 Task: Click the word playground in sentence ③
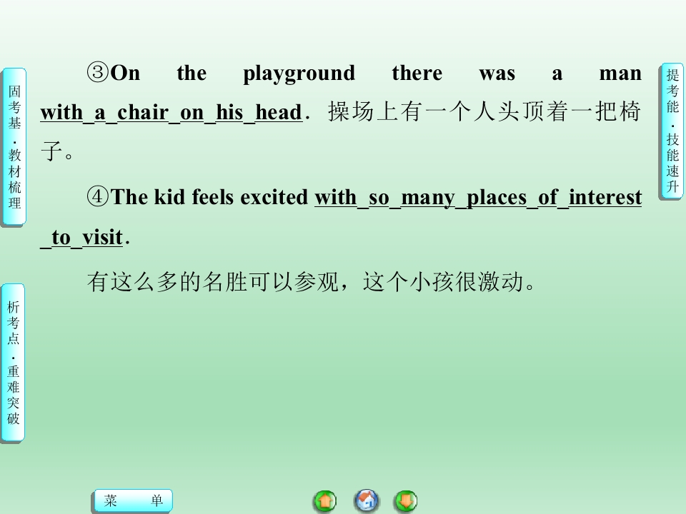click(x=299, y=74)
